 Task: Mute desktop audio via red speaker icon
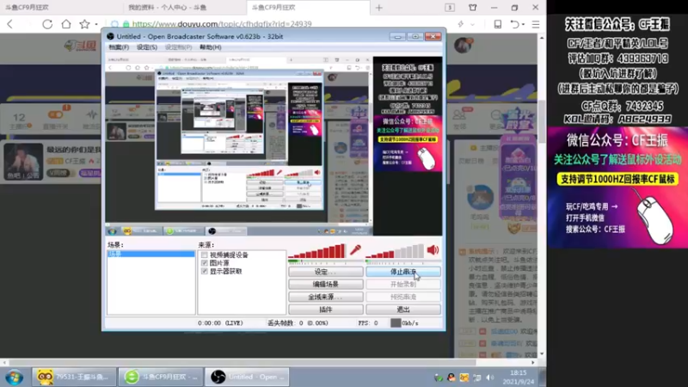click(x=433, y=249)
